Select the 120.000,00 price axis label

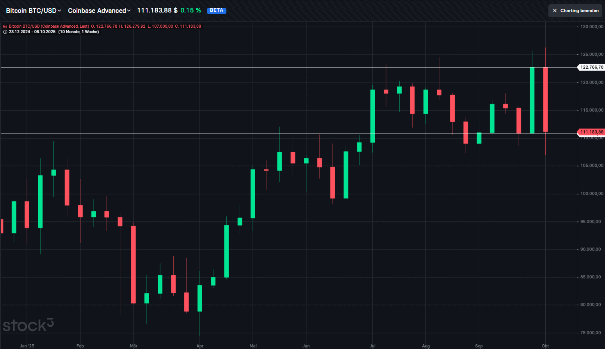click(590, 82)
